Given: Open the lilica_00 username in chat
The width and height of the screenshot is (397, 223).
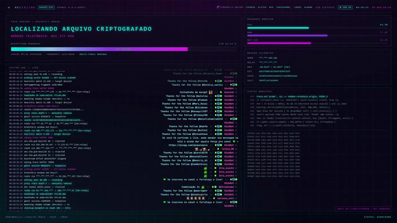Looking at the screenshot, I should point(228,149).
